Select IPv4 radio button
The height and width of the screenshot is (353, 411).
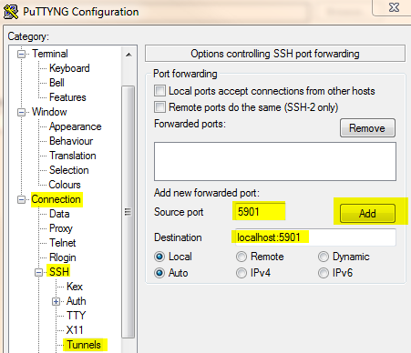(x=241, y=273)
